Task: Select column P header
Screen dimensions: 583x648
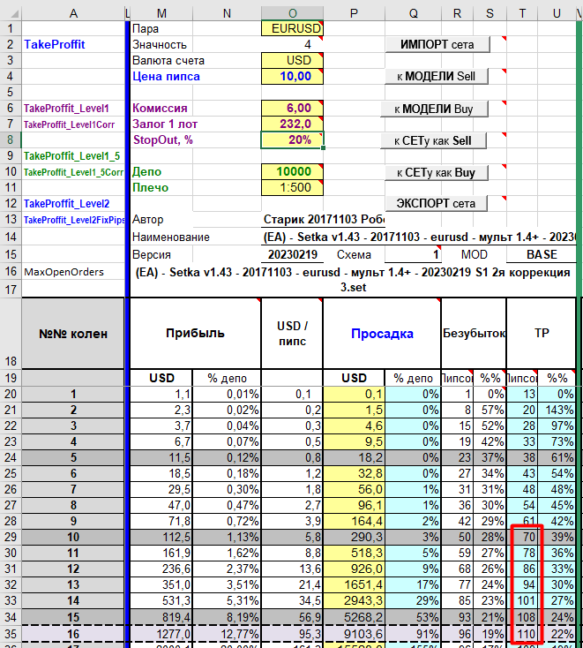Action: [x=354, y=13]
